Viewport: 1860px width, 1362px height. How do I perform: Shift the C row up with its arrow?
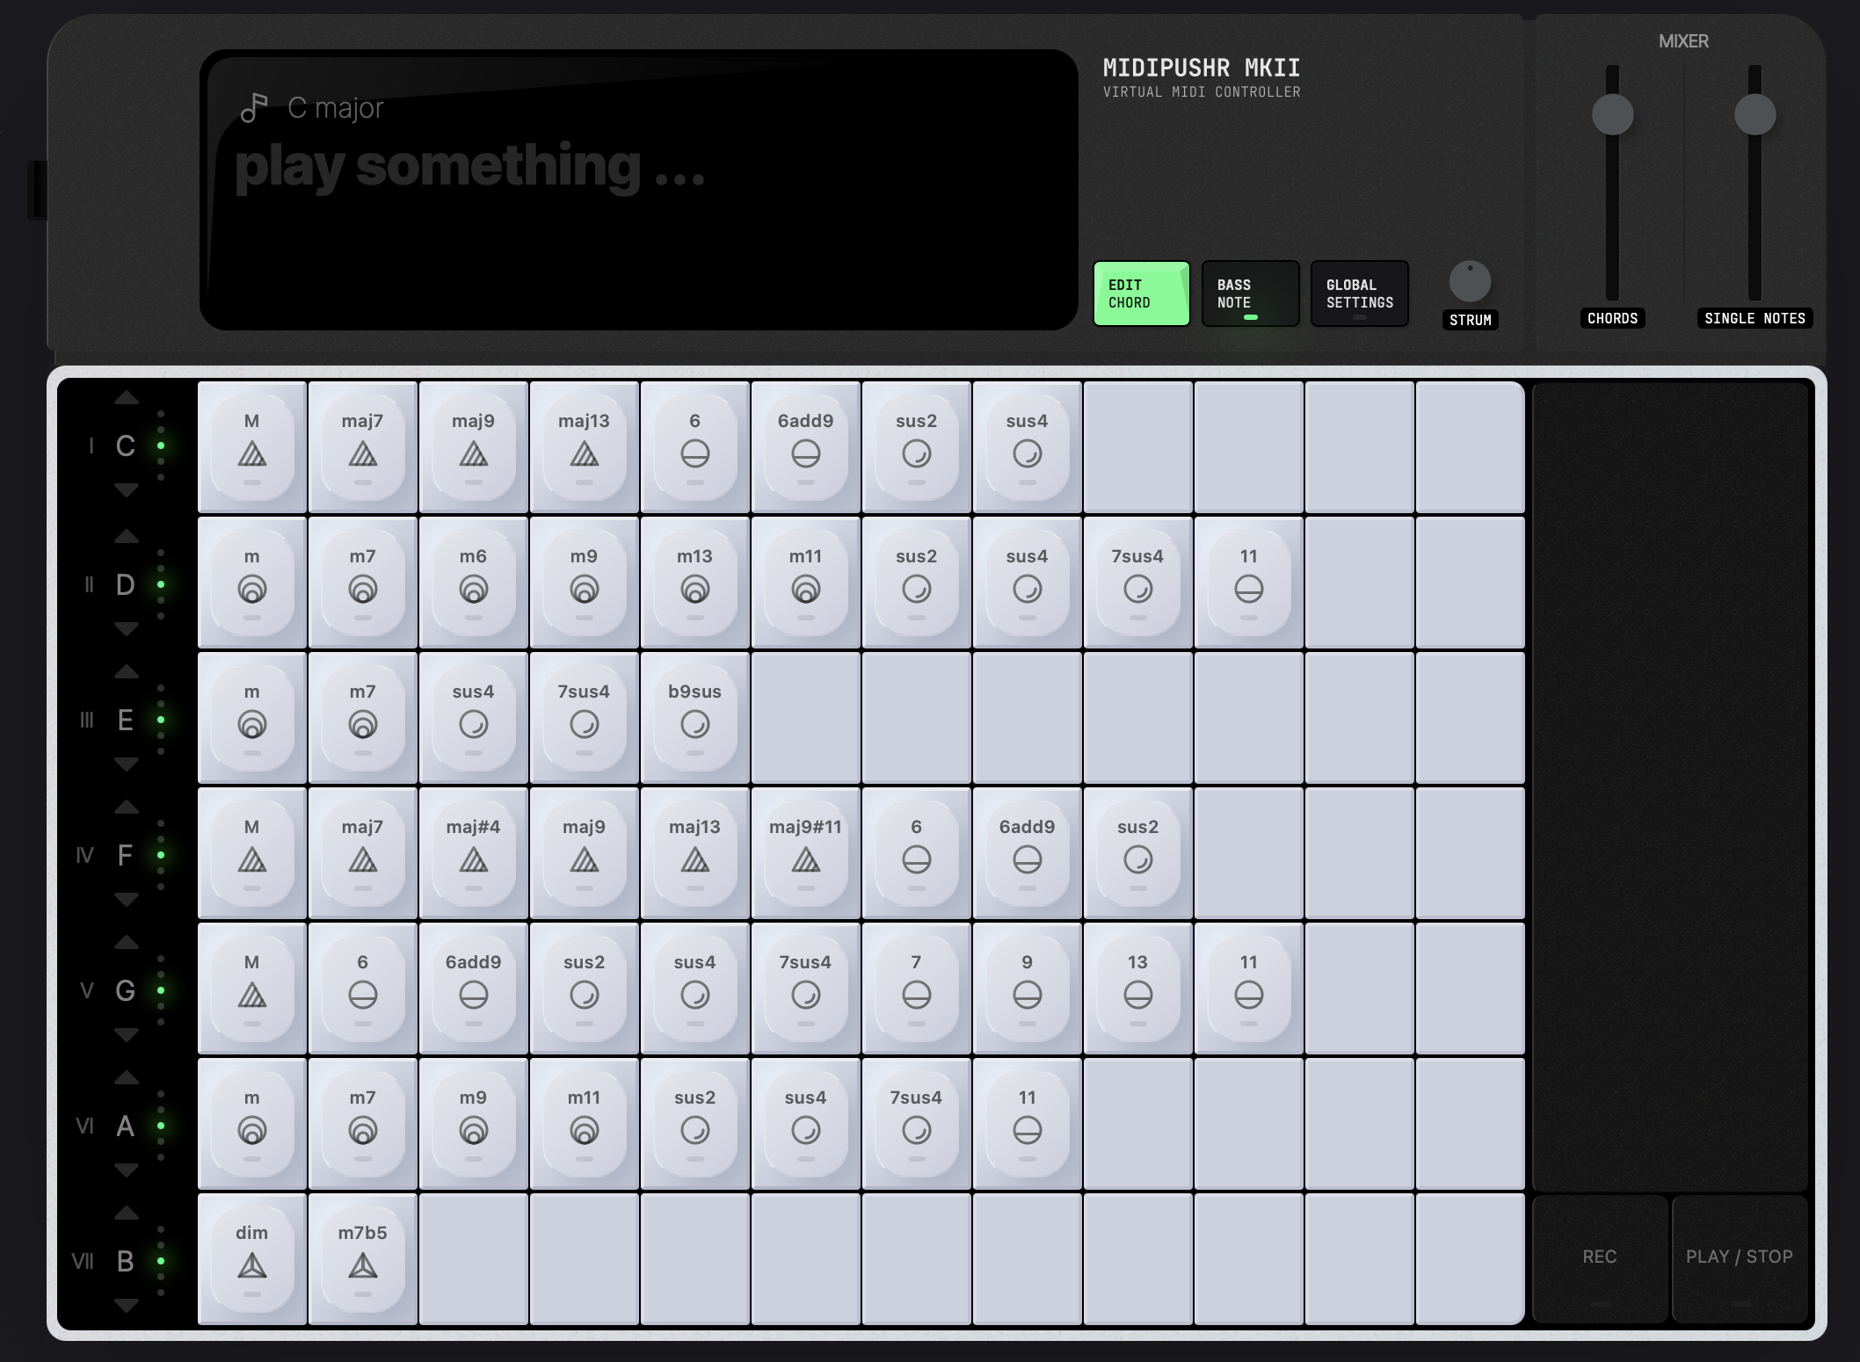pyautogui.click(x=127, y=398)
